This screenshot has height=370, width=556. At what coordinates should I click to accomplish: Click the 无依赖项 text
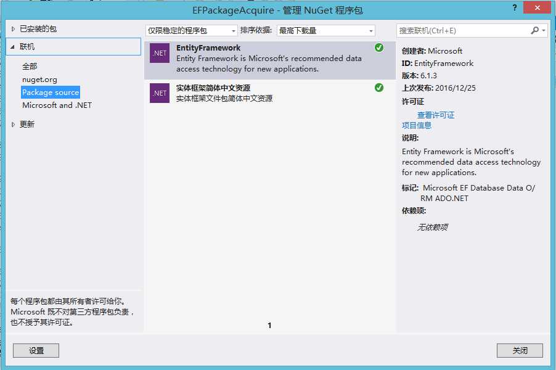click(x=433, y=227)
